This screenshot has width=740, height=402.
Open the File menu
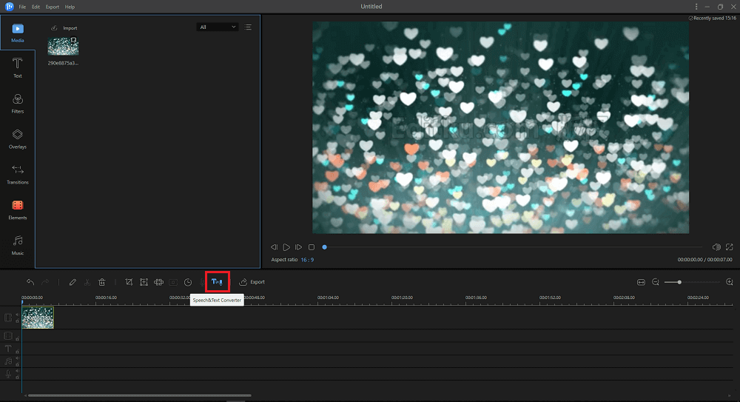pyautogui.click(x=22, y=7)
